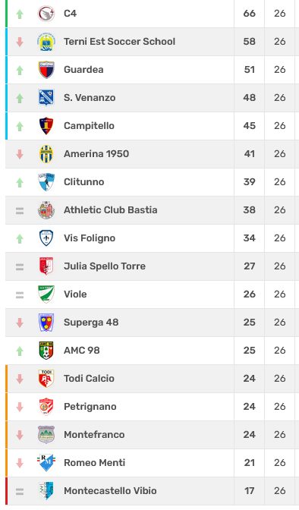Open the Todi Calcio crest
Screen dimensions: 299x510
tap(46, 379)
